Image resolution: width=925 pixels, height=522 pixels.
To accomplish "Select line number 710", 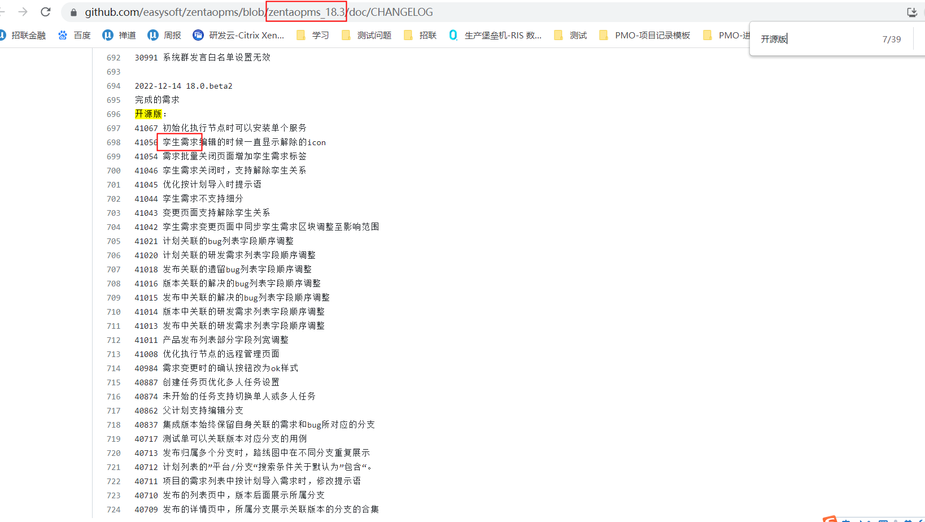I will 114,312.
